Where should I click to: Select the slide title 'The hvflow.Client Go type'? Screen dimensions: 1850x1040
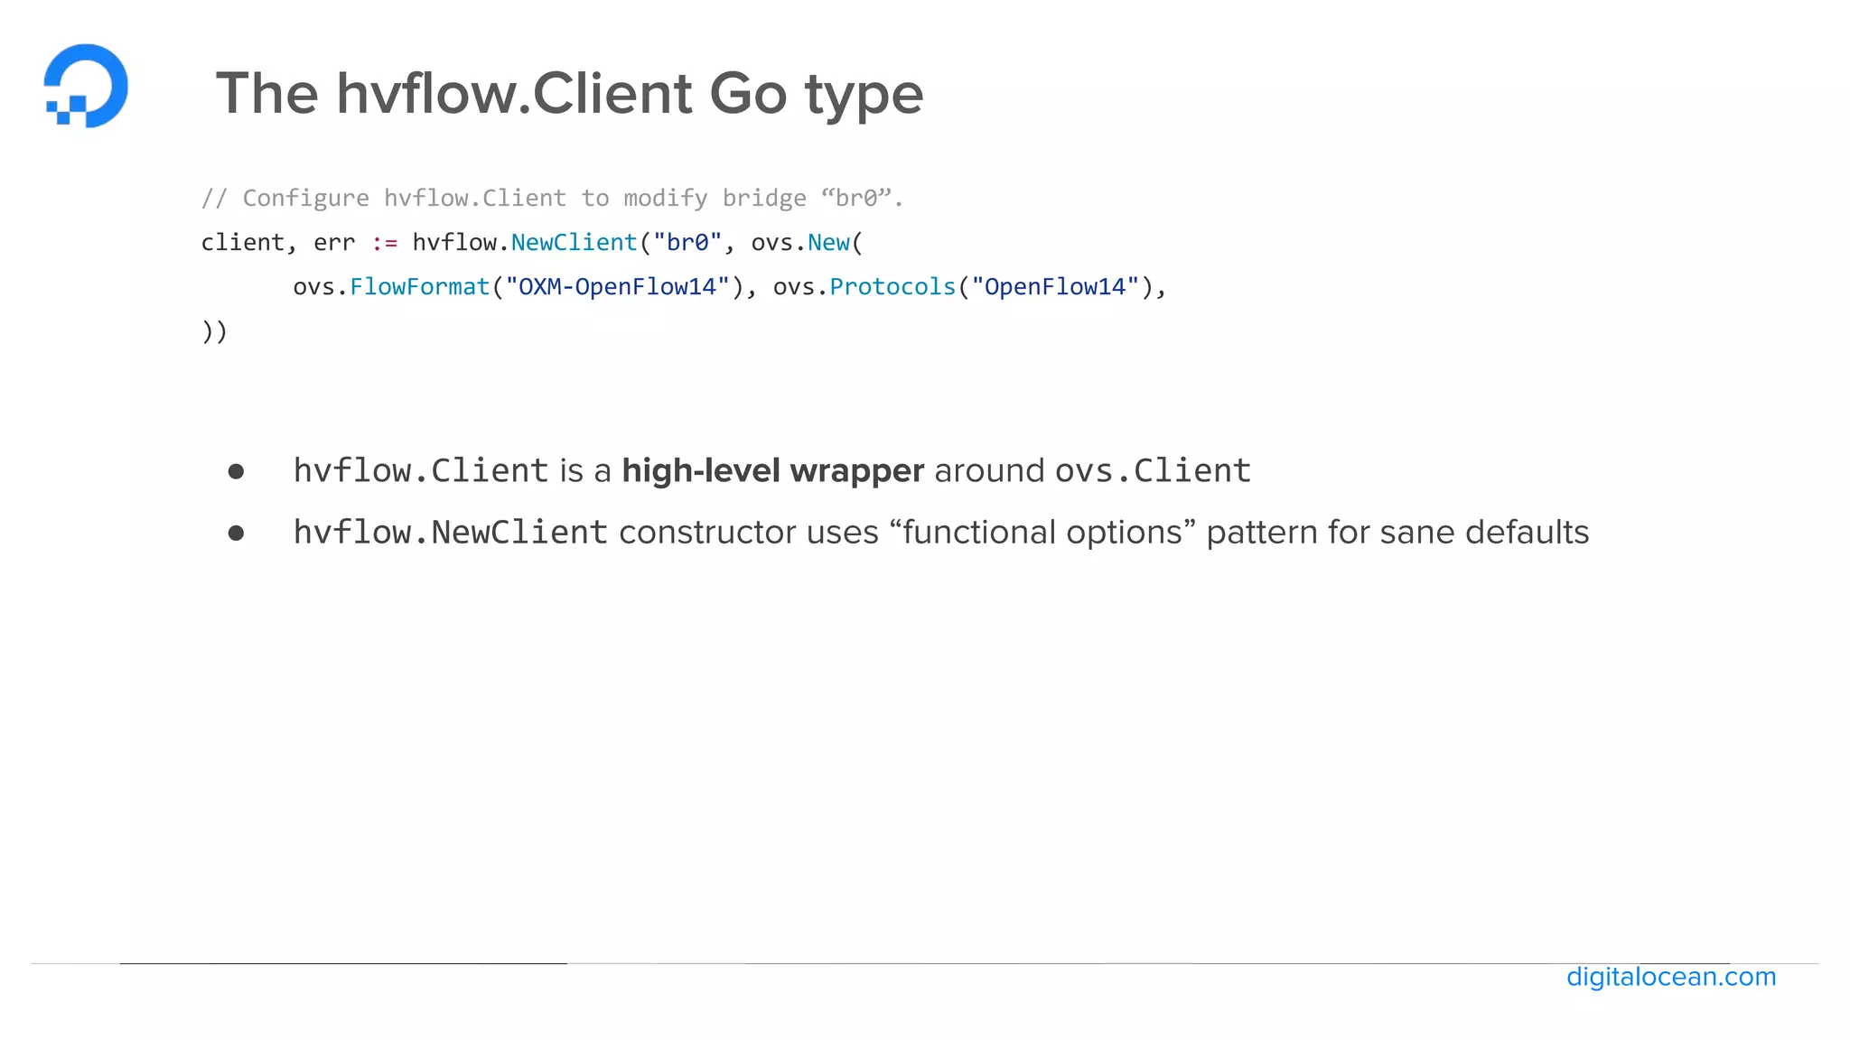569,94
